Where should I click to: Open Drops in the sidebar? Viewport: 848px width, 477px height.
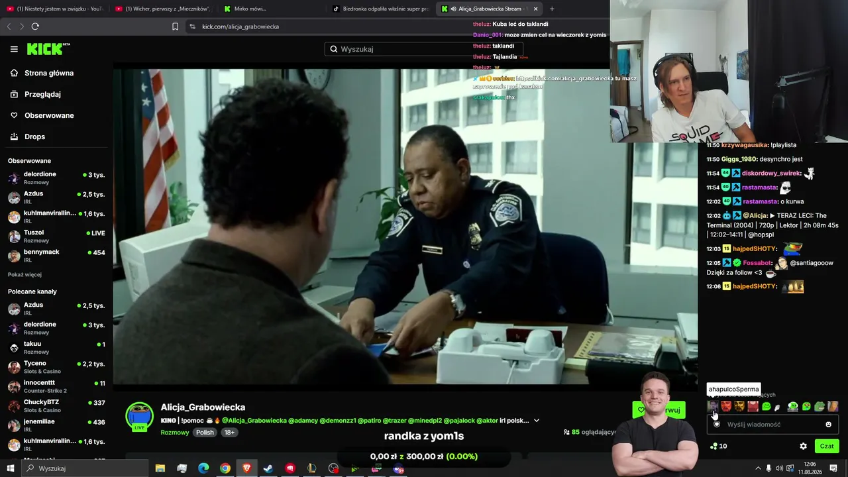click(34, 136)
